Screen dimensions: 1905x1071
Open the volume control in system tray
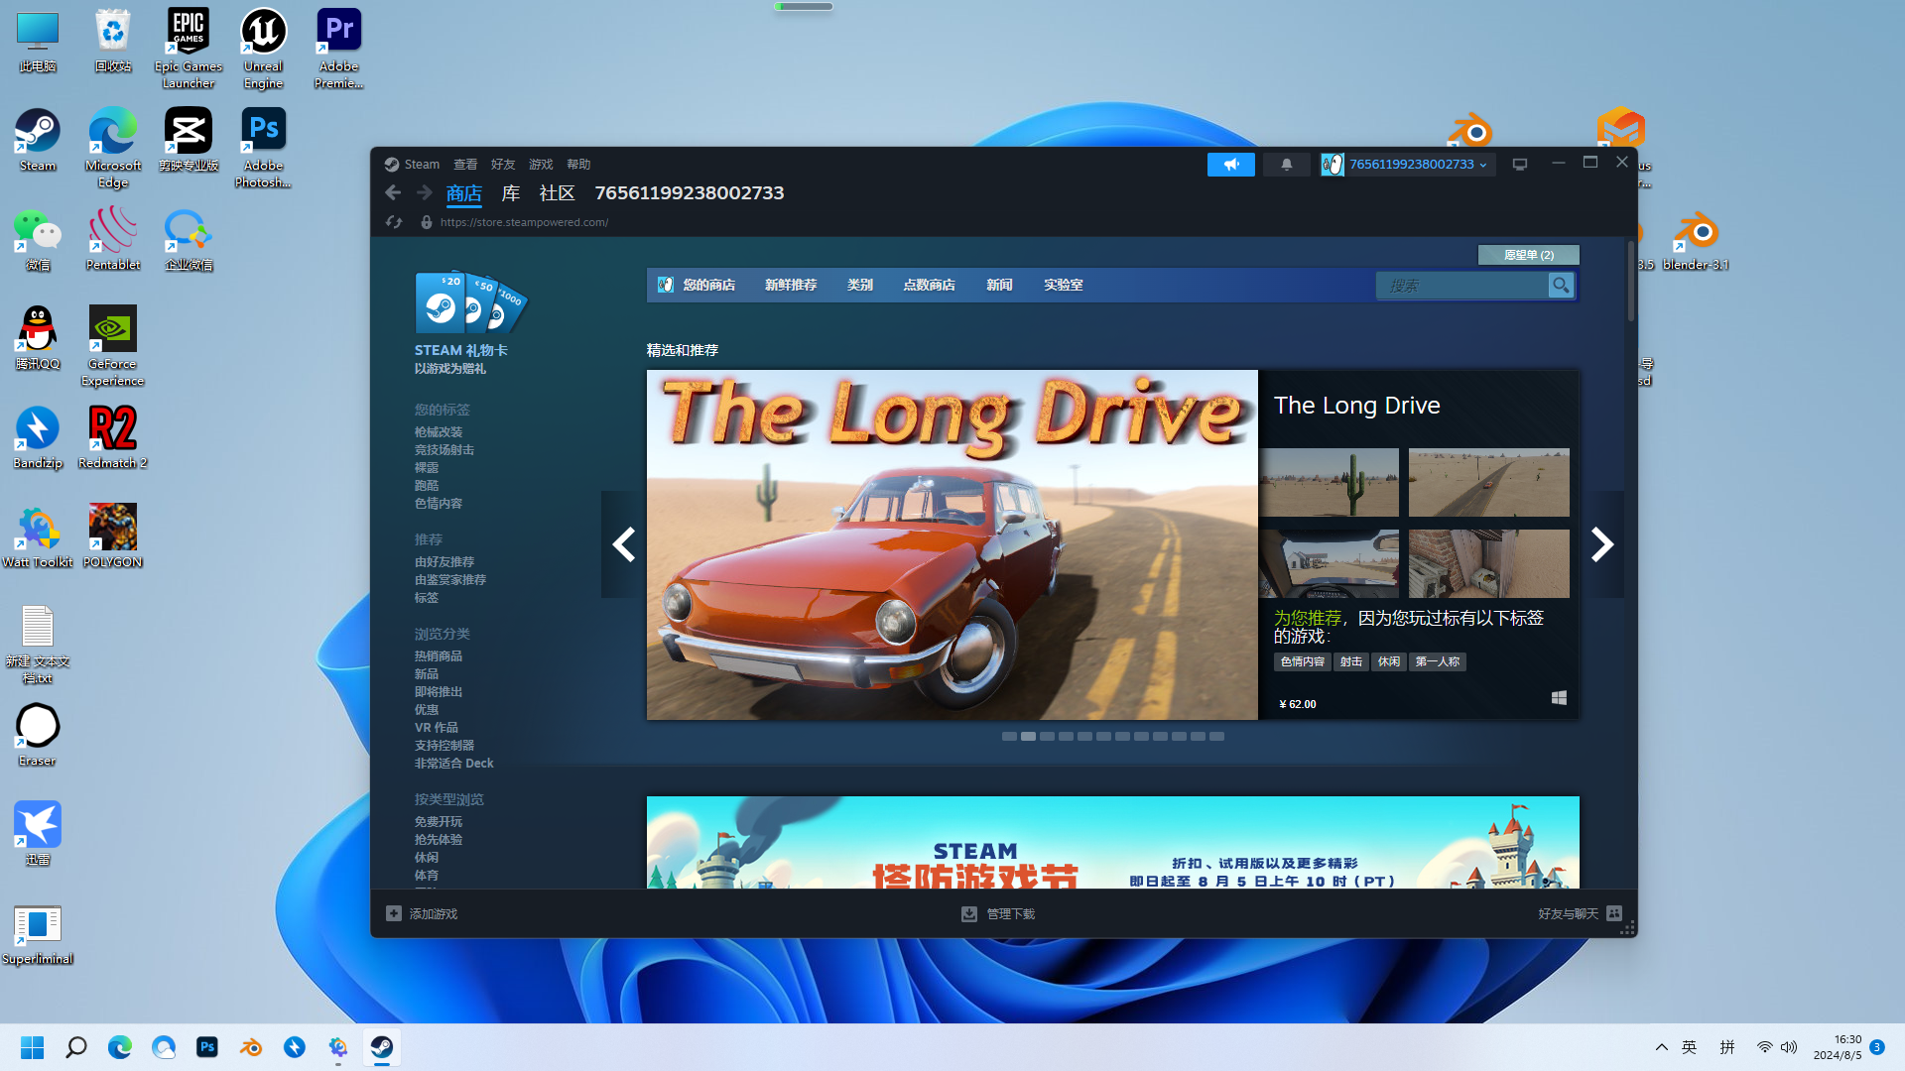[x=1789, y=1047]
